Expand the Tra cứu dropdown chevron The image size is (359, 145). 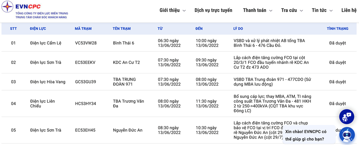(301, 10)
